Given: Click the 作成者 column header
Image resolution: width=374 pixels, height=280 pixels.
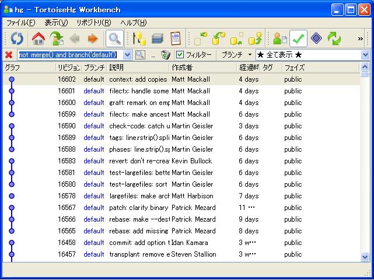Looking at the screenshot, I should pos(204,68).
